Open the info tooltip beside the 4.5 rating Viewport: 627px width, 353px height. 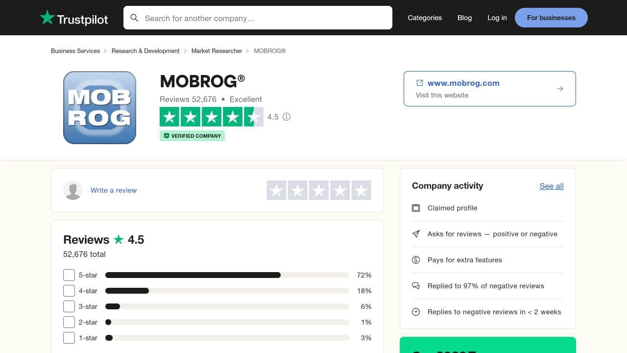[287, 117]
